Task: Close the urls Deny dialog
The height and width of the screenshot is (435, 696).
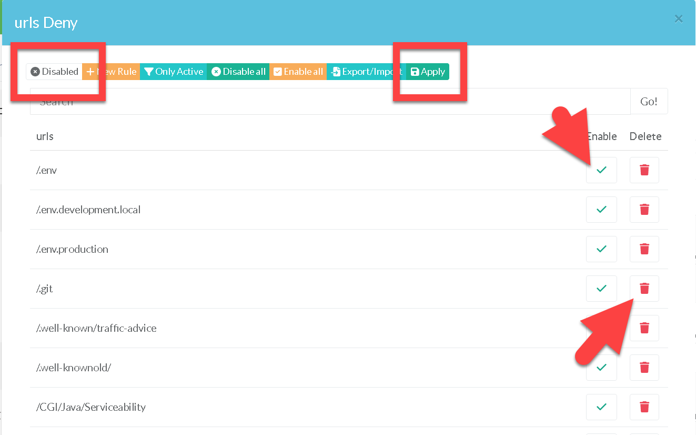Action: (679, 19)
